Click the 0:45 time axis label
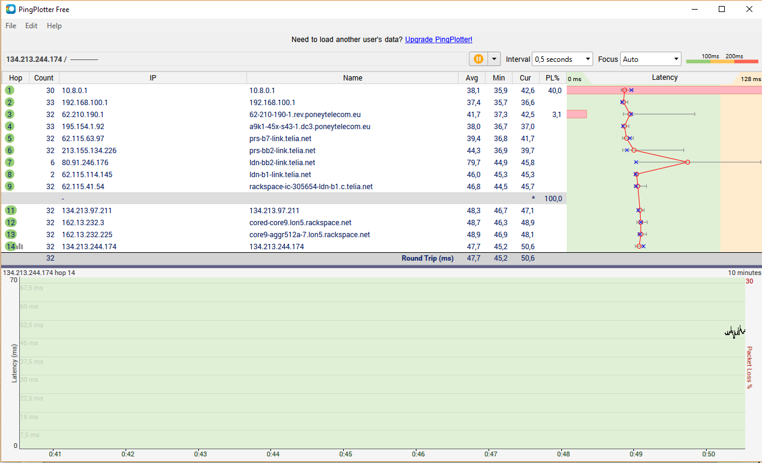The height and width of the screenshot is (463, 762). 346,454
